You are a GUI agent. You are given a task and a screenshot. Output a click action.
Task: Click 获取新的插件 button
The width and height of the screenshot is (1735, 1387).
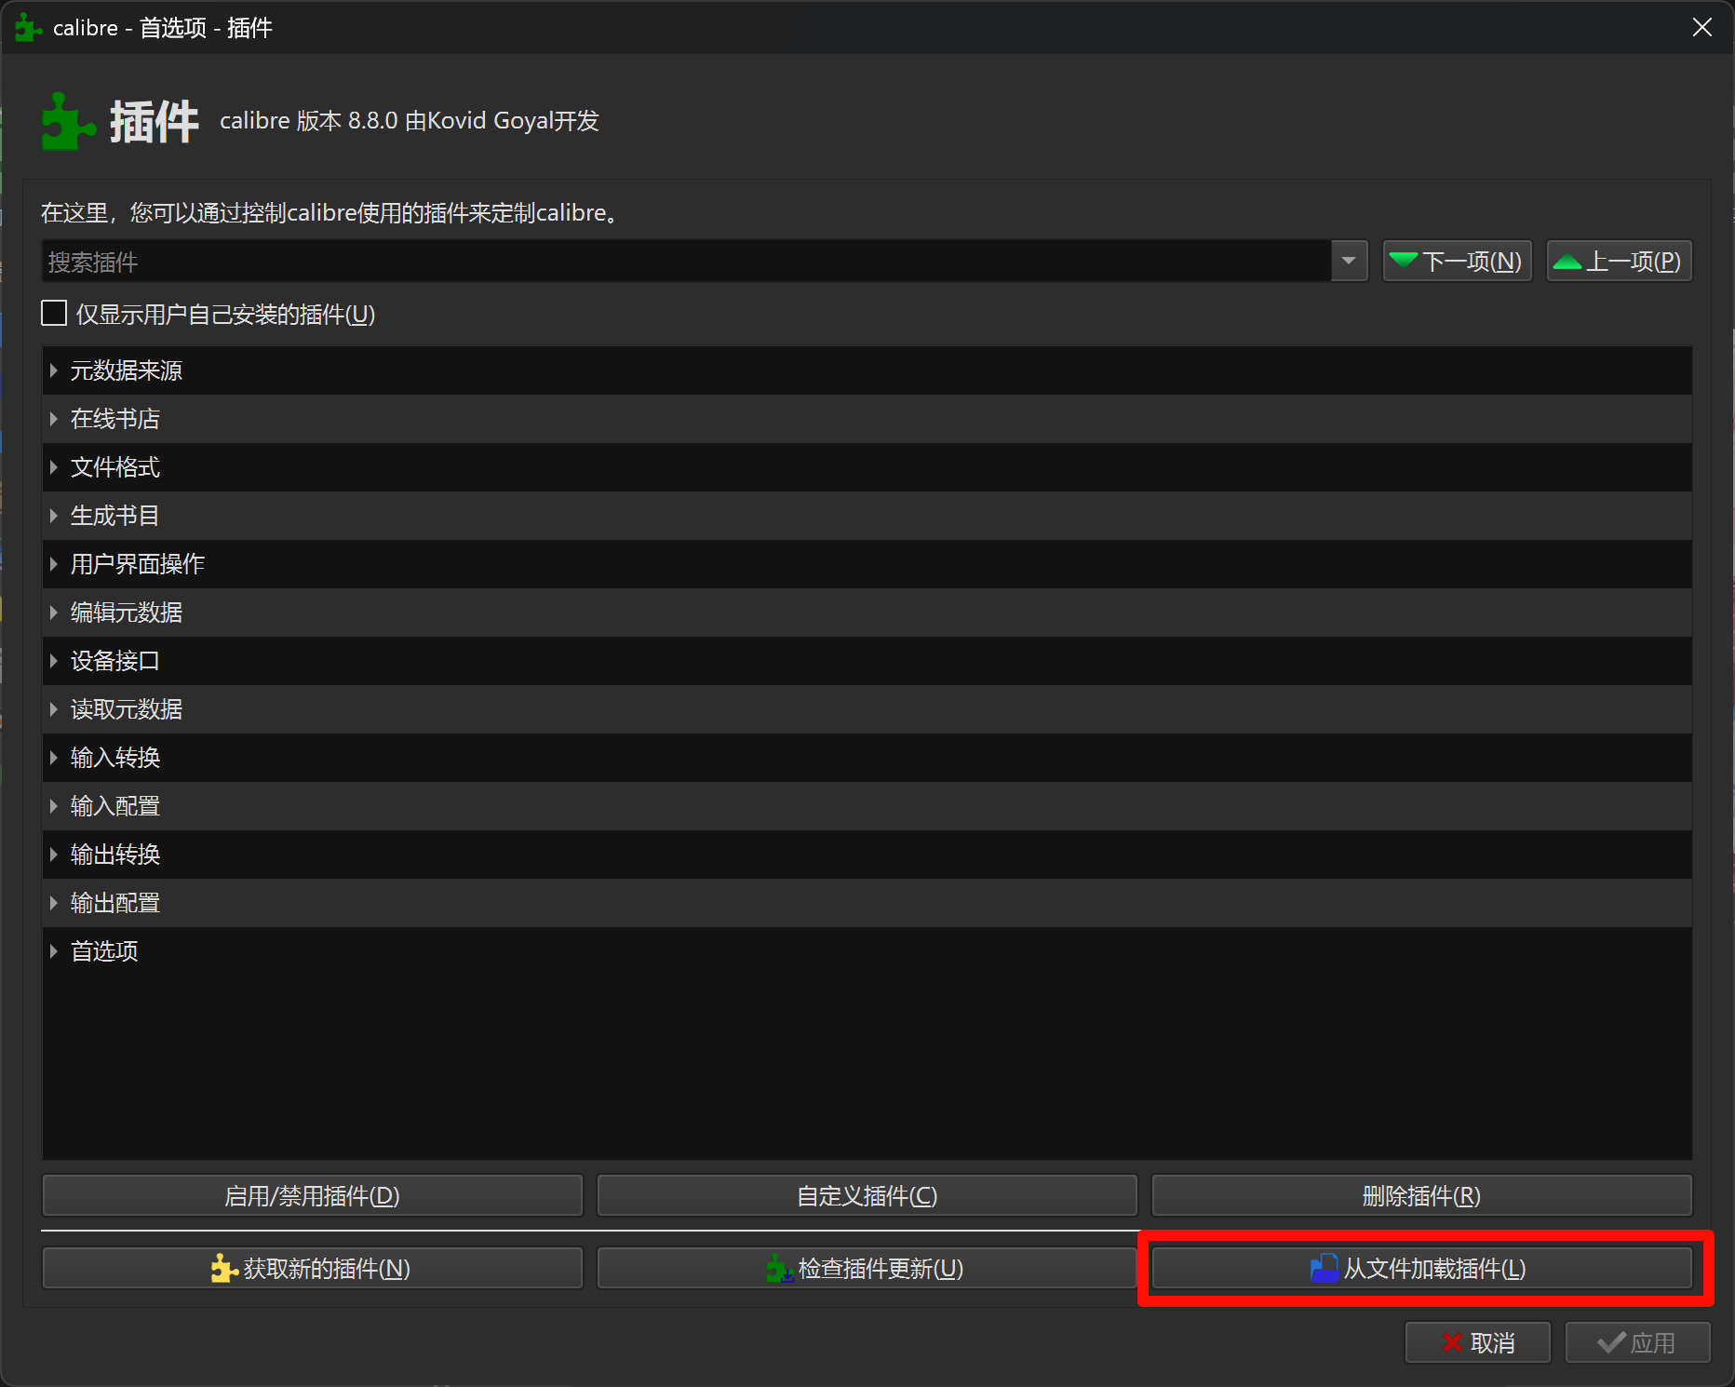(x=312, y=1268)
